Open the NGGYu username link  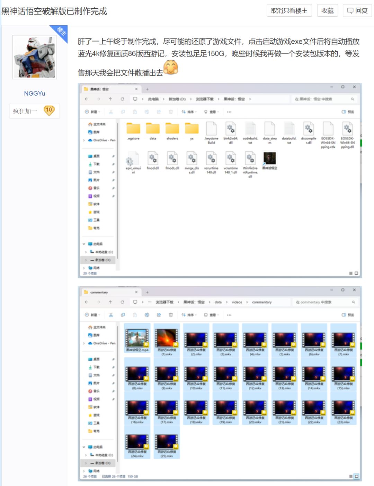pyautogui.click(x=34, y=93)
